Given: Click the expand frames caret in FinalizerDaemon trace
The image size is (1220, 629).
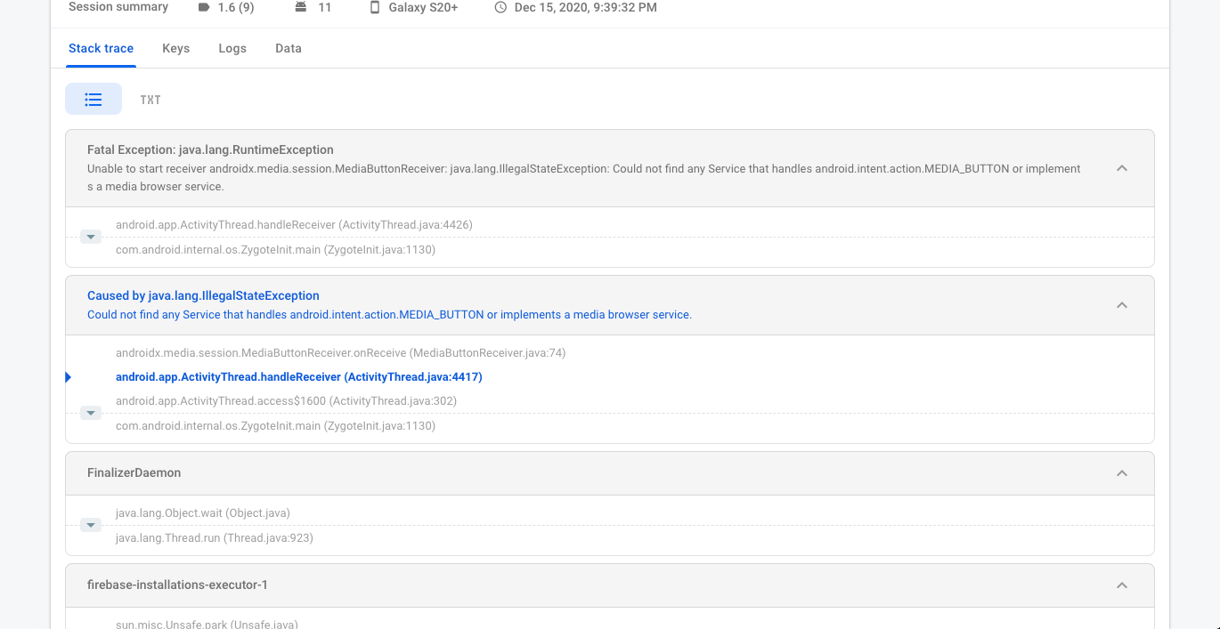Looking at the screenshot, I should coord(90,525).
